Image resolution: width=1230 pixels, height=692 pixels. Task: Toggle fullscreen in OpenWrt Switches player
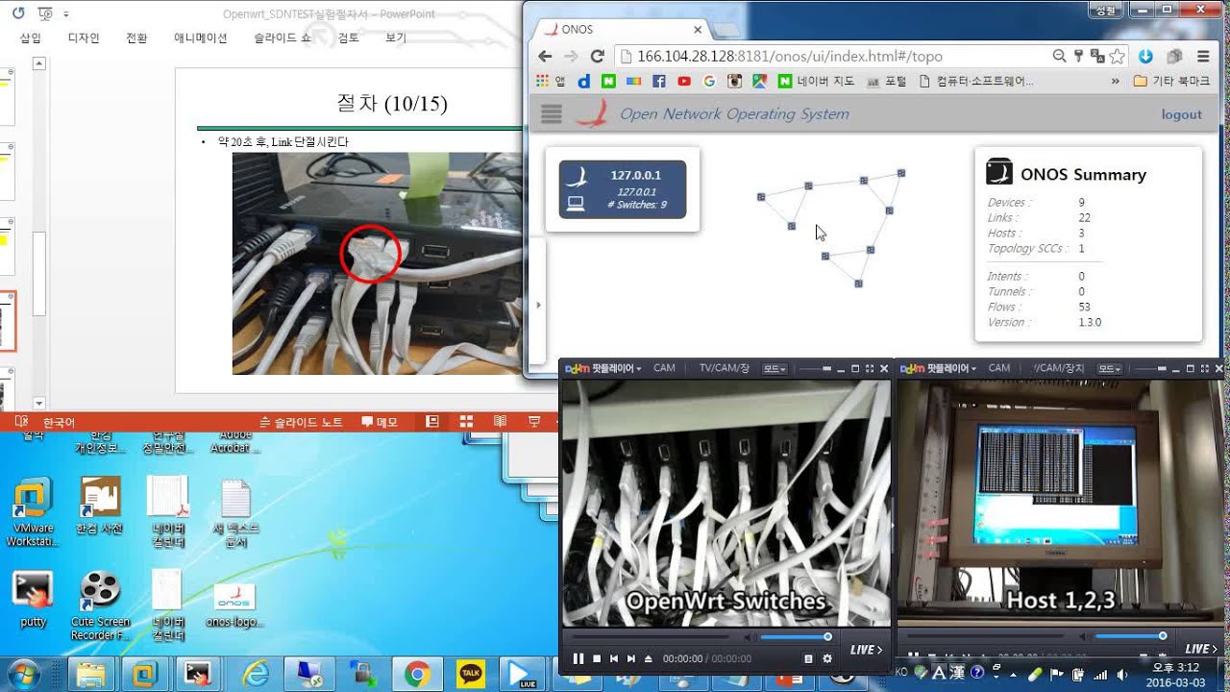870,368
